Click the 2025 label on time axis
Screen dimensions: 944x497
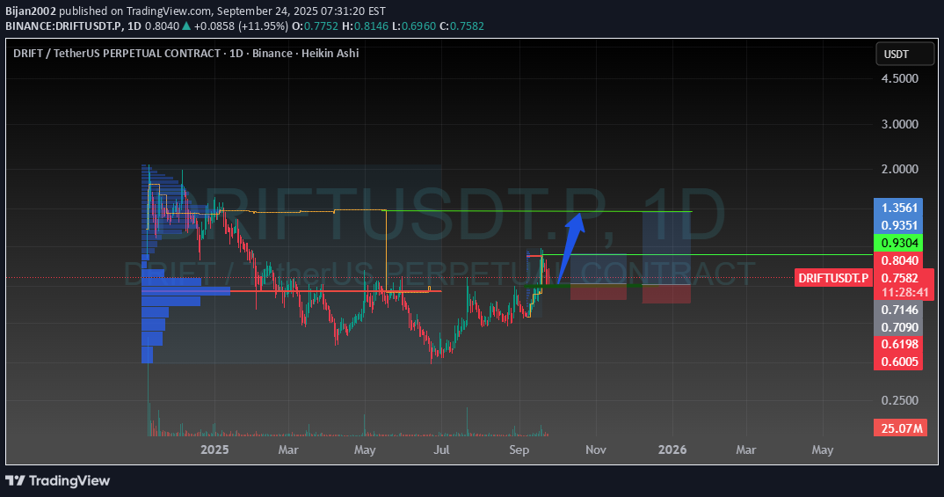[x=215, y=450]
